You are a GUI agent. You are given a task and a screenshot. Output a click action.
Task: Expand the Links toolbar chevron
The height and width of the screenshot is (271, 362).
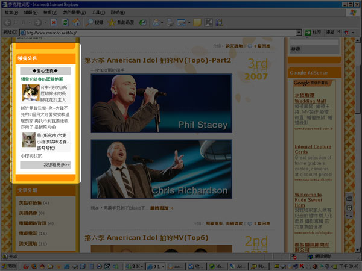point(339,32)
